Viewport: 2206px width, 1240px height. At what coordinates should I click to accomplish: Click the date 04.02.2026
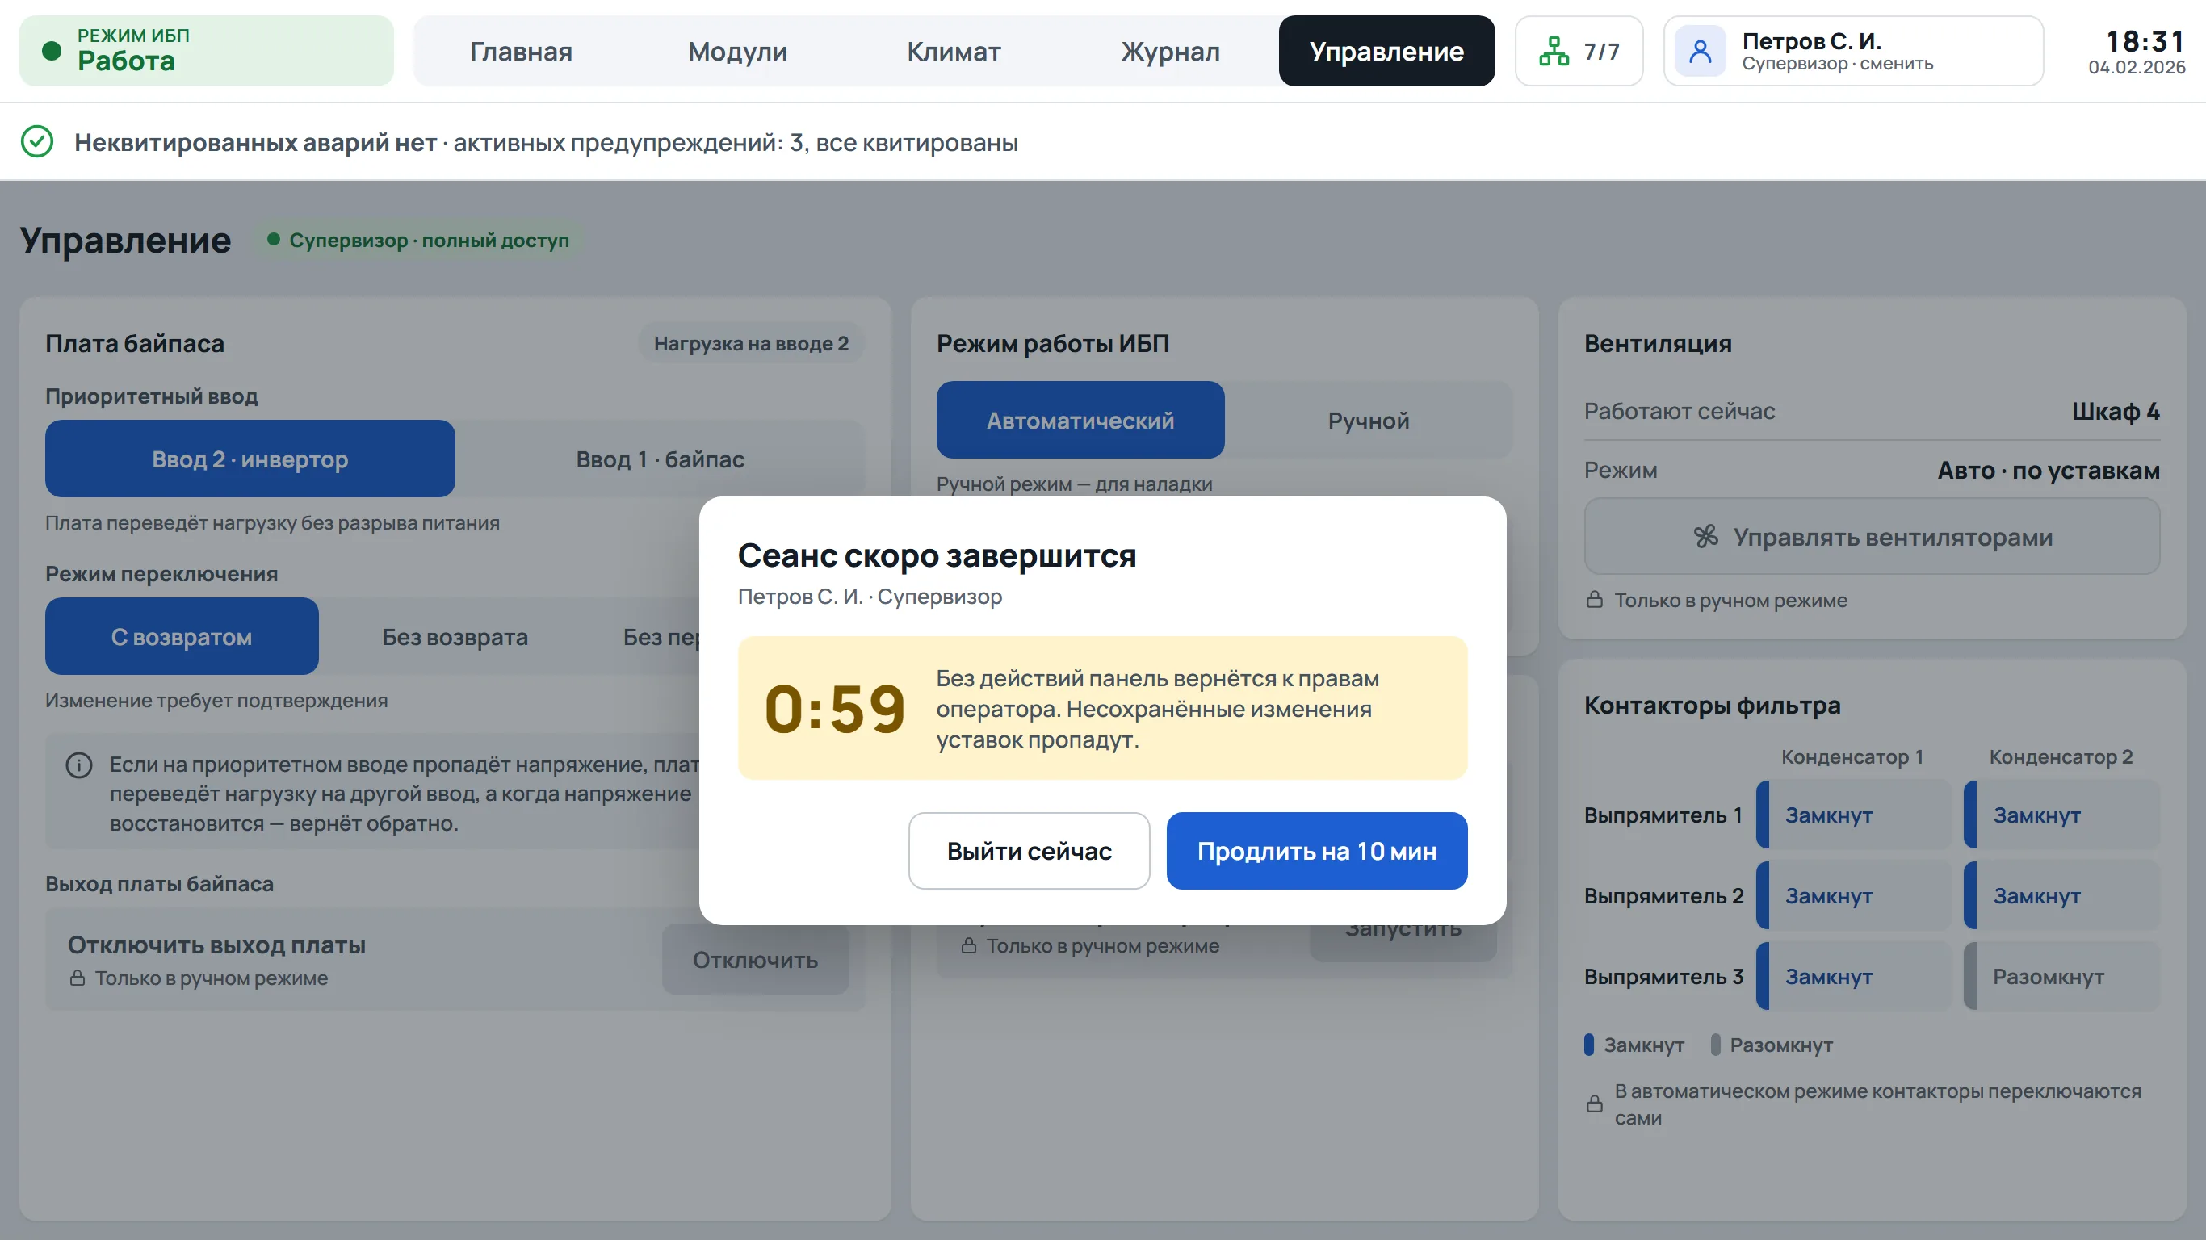[x=2137, y=67]
